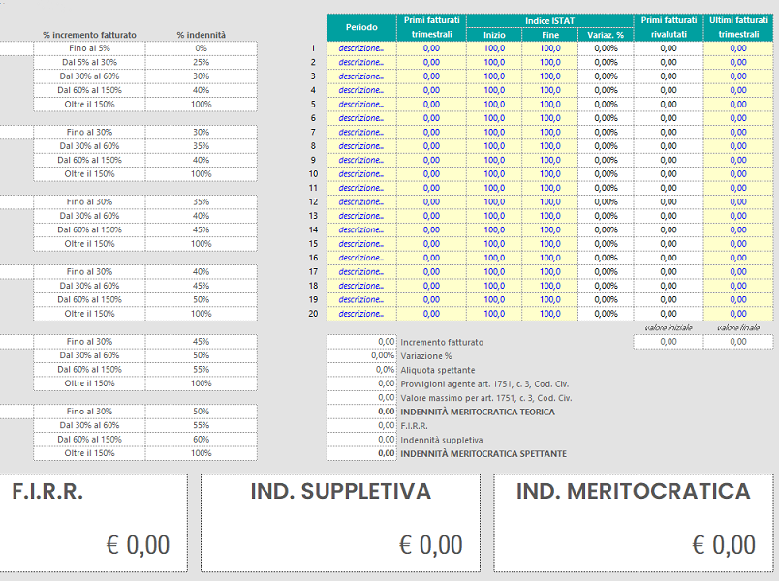Click the Ultimi fatturati trimestrali cell, row 9

pos(738,160)
